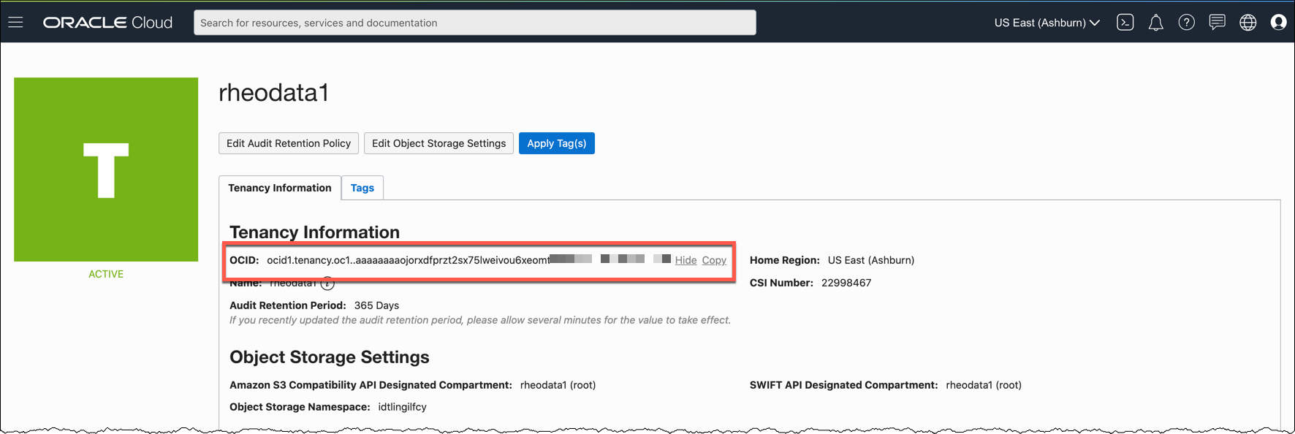The height and width of the screenshot is (434, 1295).
Task: Switch to the Tags tab
Action: click(362, 188)
